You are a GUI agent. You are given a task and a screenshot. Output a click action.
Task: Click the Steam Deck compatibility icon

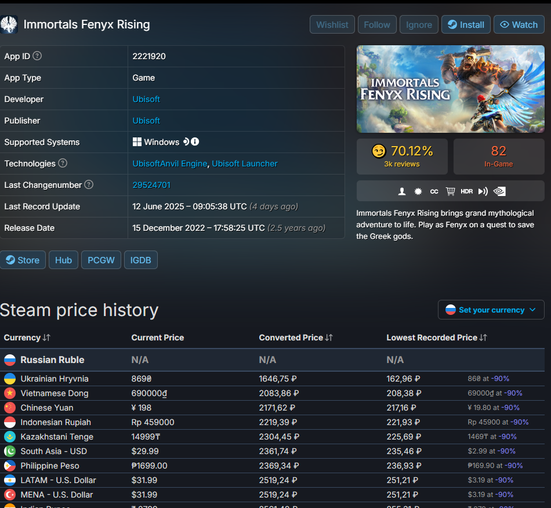click(x=186, y=141)
